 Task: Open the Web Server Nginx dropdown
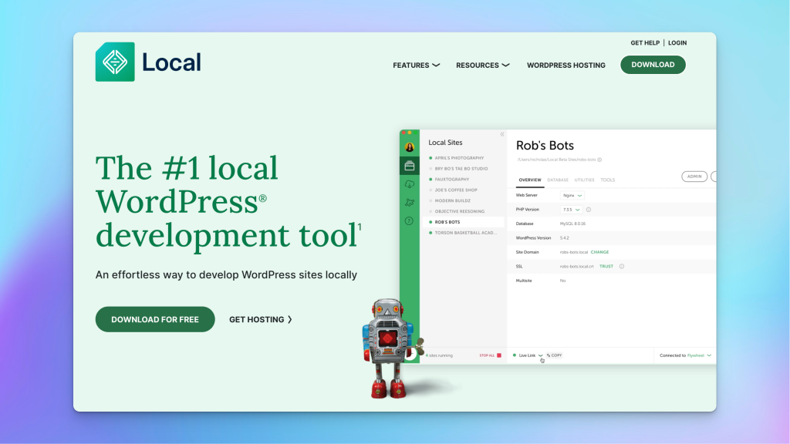572,195
